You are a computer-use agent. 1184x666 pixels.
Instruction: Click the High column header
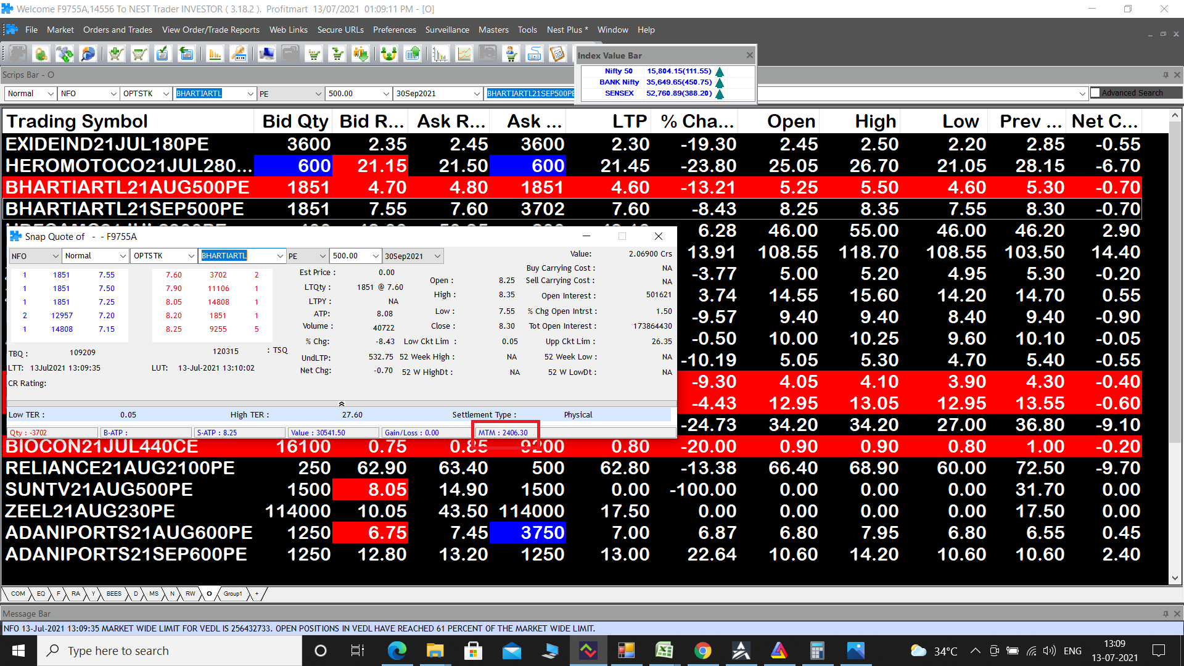coord(860,121)
